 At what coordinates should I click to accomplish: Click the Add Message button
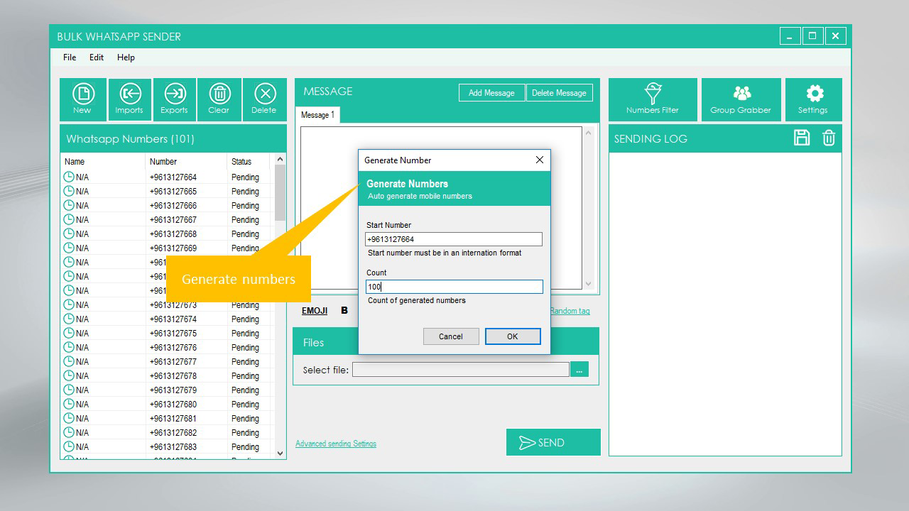click(491, 93)
